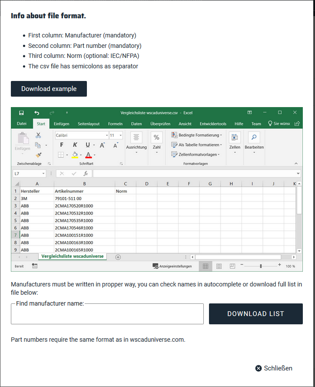Image resolution: width=315 pixels, height=387 pixels.
Task: Switch to the Daten tab
Action: pos(136,124)
